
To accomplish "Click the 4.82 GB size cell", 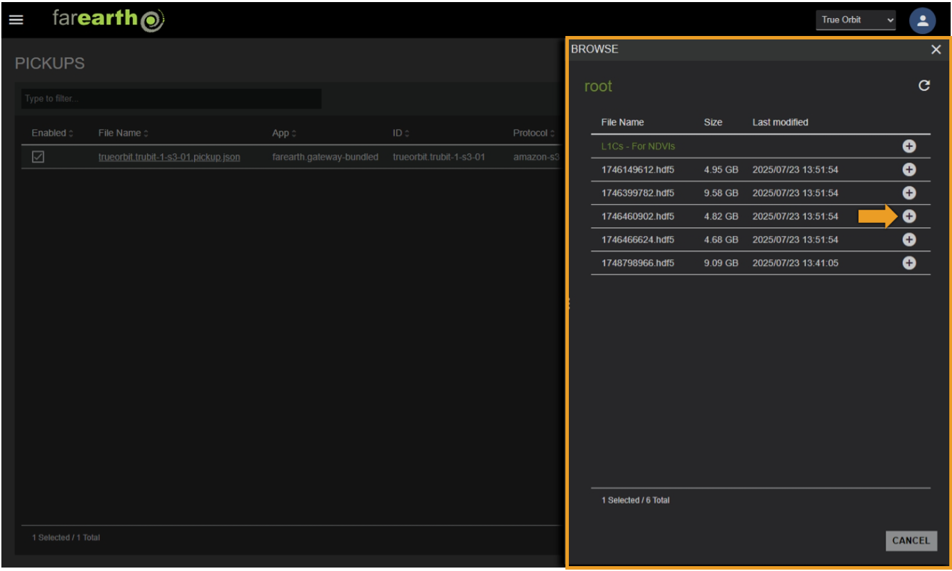I will [x=721, y=217].
